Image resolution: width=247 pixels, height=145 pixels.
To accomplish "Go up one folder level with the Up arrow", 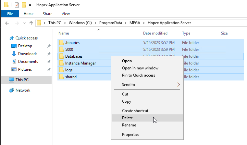I will 31,23.
